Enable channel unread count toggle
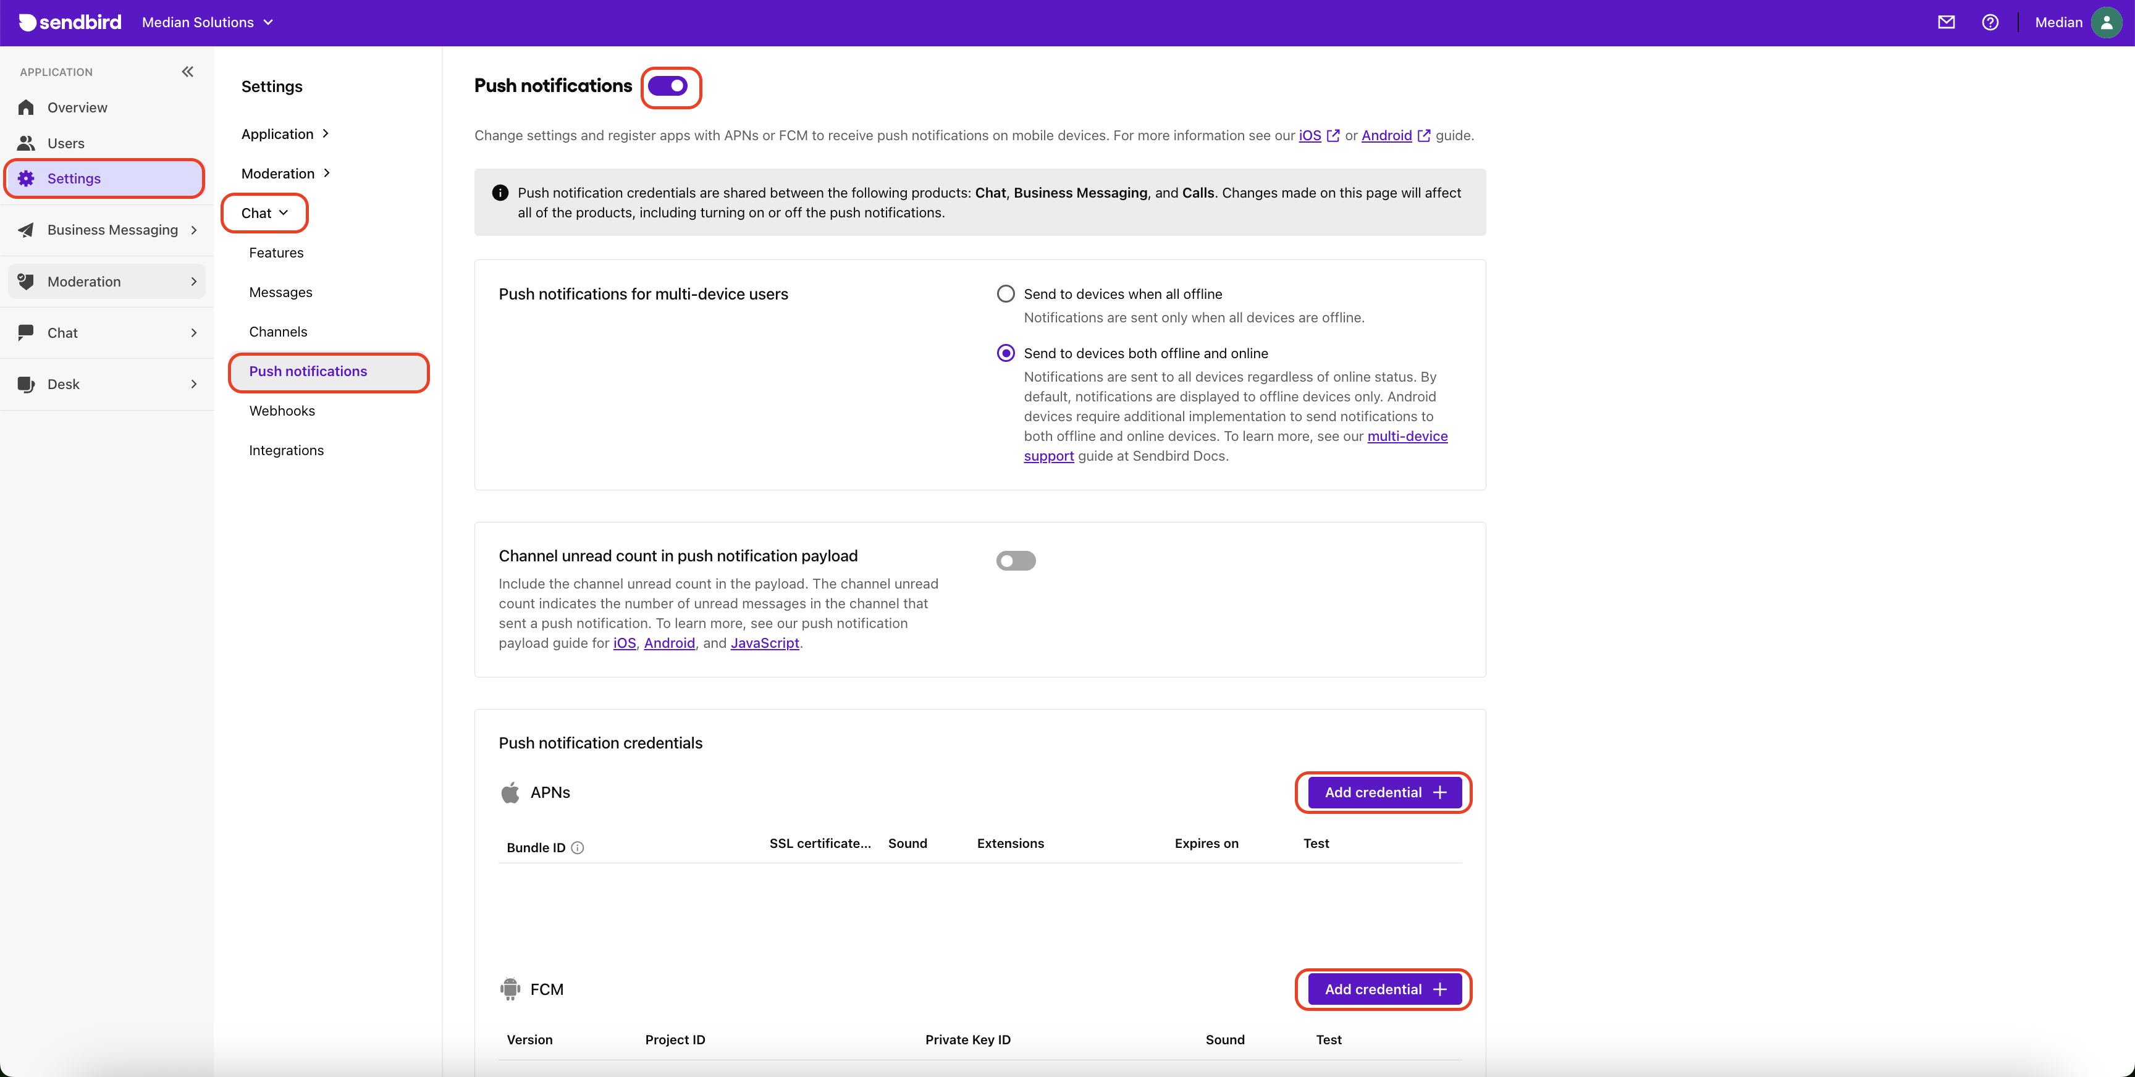This screenshot has height=1077, width=2135. pyautogui.click(x=1015, y=561)
